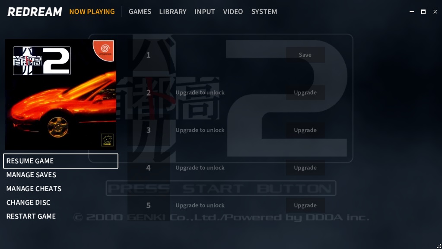Screen dimensions: 442x249
Task: Open Manage Saves
Action: pos(31,175)
